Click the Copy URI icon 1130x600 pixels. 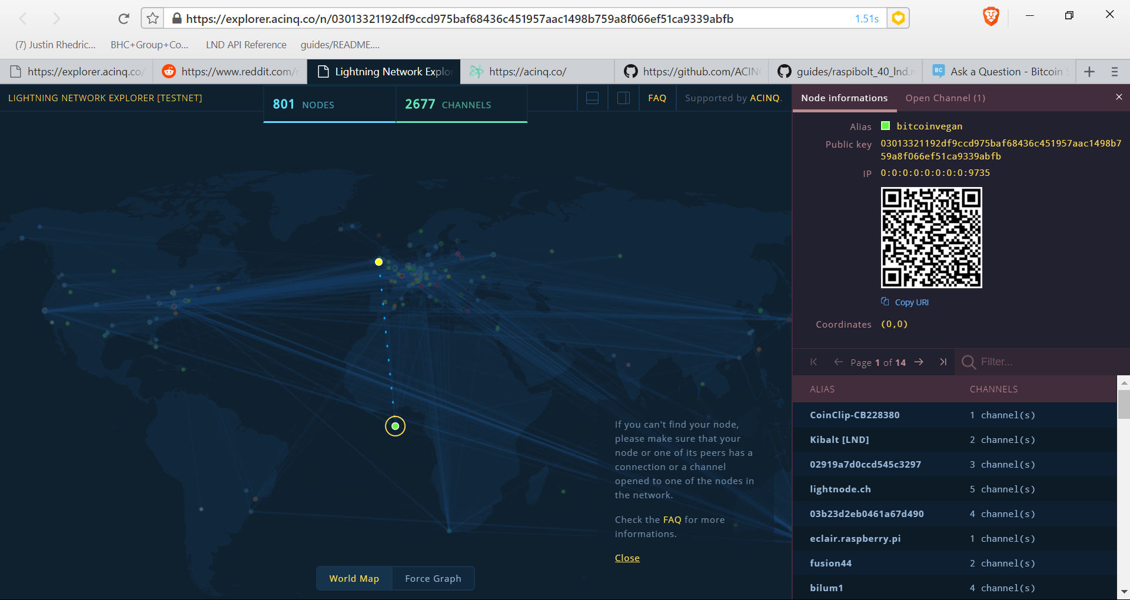[x=885, y=302]
